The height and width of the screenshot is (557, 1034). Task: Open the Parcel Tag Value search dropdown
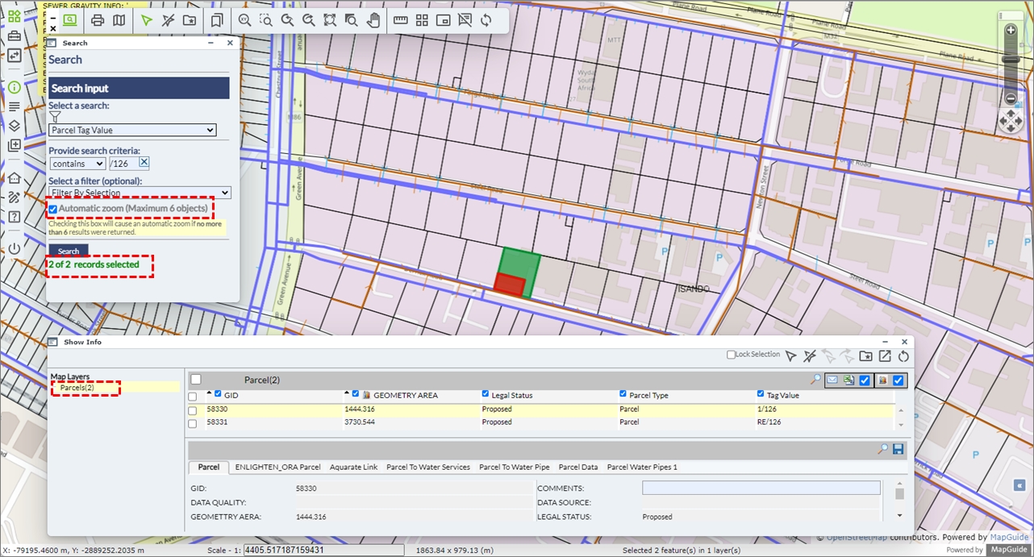point(132,130)
